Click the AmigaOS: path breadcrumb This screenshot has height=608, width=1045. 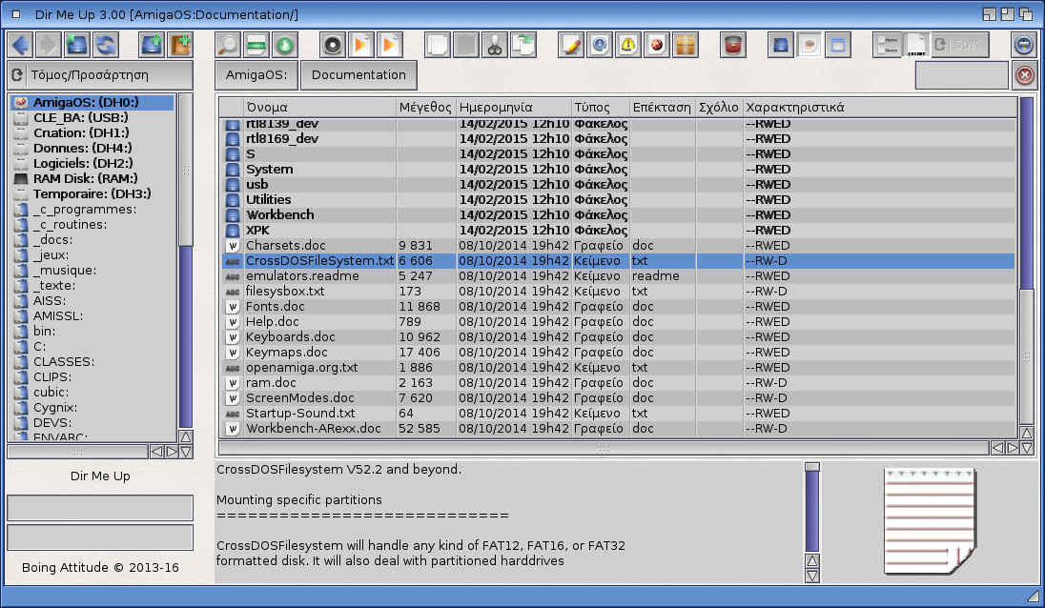256,75
